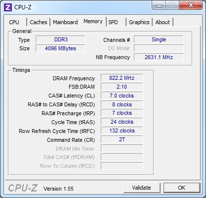The image size is (206, 198).
Task: Click the NB Frequency 2631.1 MHz field
Action: pos(159,57)
